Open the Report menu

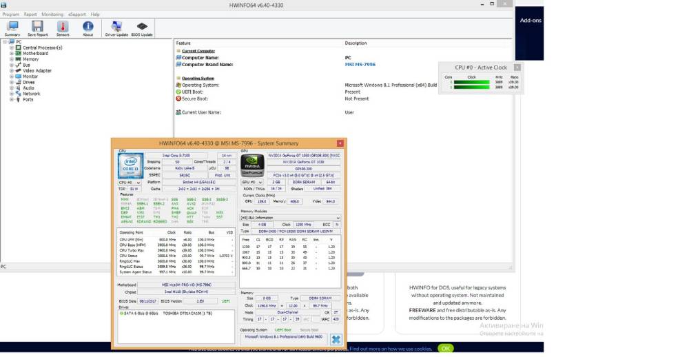pos(30,14)
